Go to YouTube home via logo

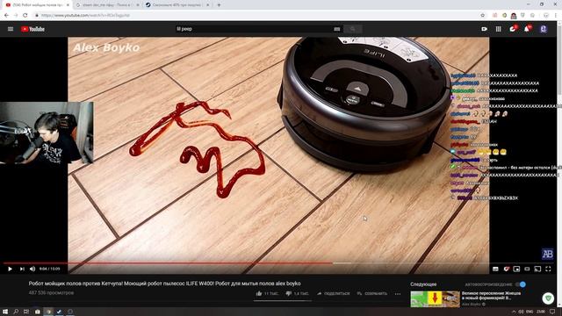click(32, 29)
